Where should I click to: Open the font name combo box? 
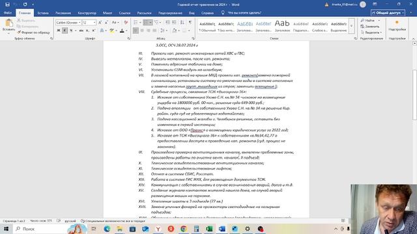(68, 23)
